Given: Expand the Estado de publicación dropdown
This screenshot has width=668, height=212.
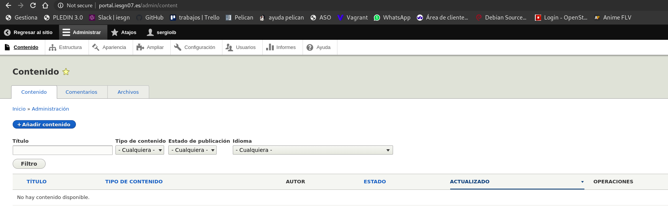Looking at the screenshot, I should click(193, 150).
